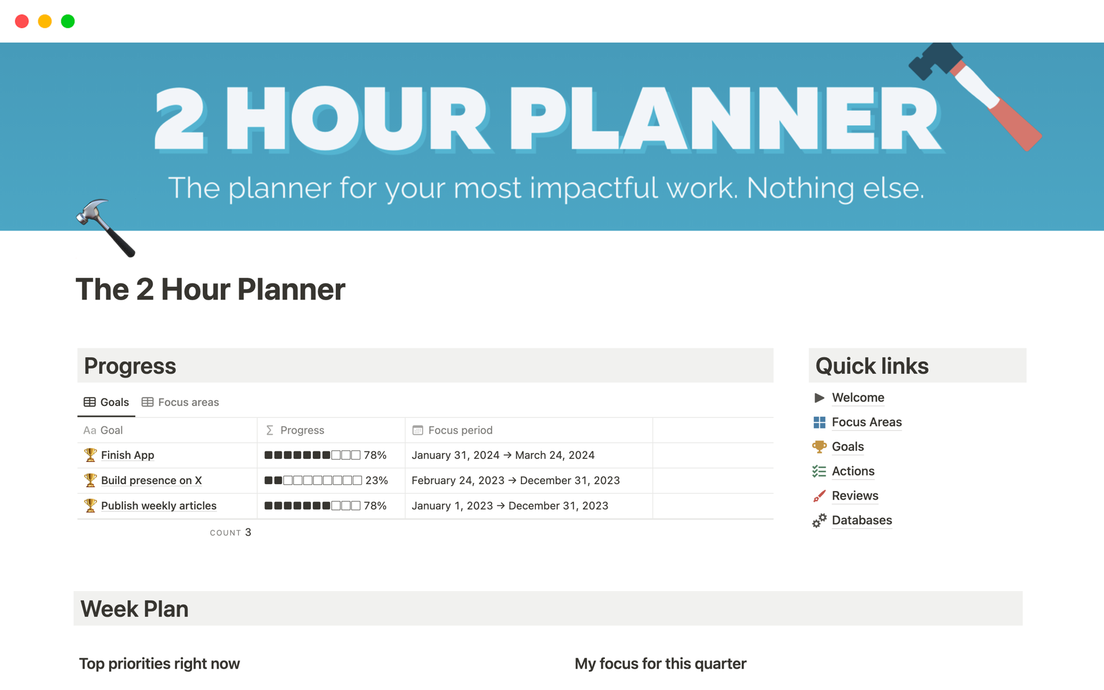Image resolution: width=1104 pixels, height=690 pixels.
Task: Switch to the Focus areas tab
Action: click(177, 402)
